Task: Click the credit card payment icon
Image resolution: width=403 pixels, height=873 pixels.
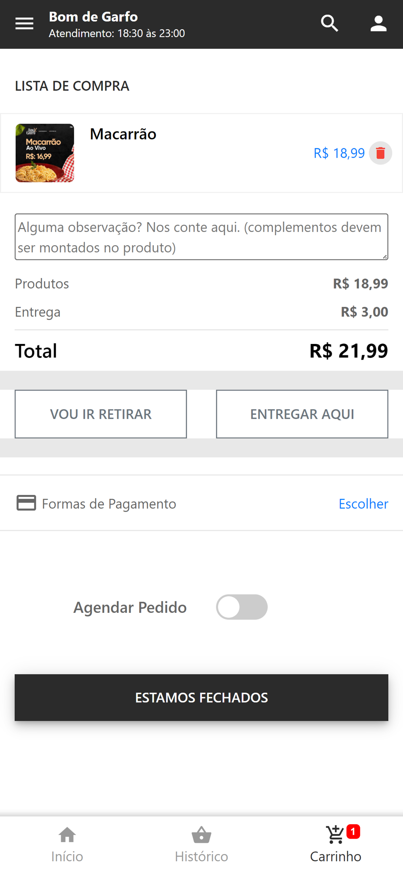Action: (26, 503)
